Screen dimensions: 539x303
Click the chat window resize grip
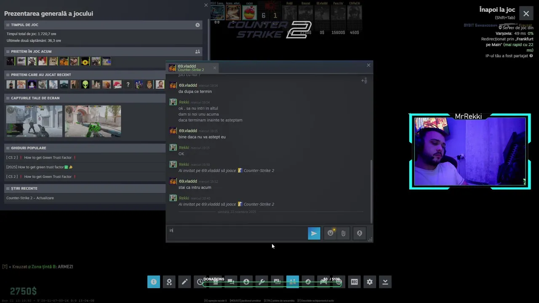point(370,239)
